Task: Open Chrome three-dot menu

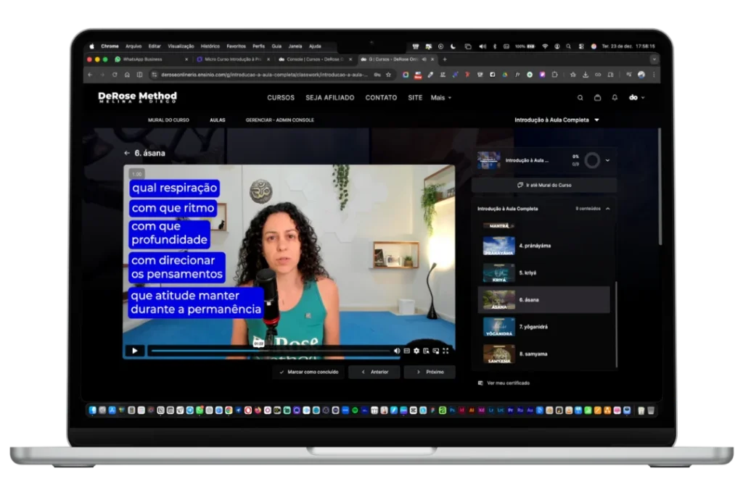Action: 654,75
